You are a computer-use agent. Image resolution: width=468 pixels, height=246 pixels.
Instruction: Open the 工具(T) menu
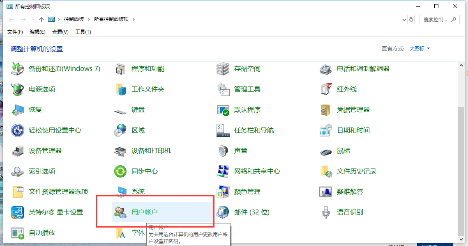(x=83, y=32)
